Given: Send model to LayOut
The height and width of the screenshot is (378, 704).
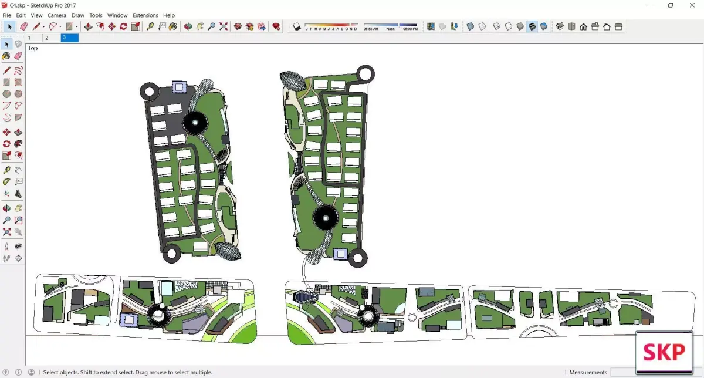Looking at the screenshot, I should point(261,26).
